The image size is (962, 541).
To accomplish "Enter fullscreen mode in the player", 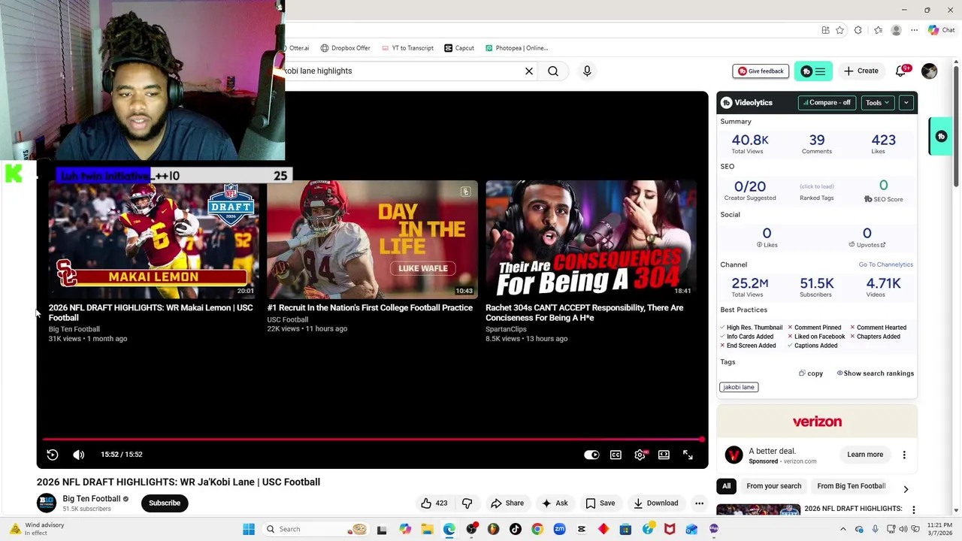I will pos(688,455).
